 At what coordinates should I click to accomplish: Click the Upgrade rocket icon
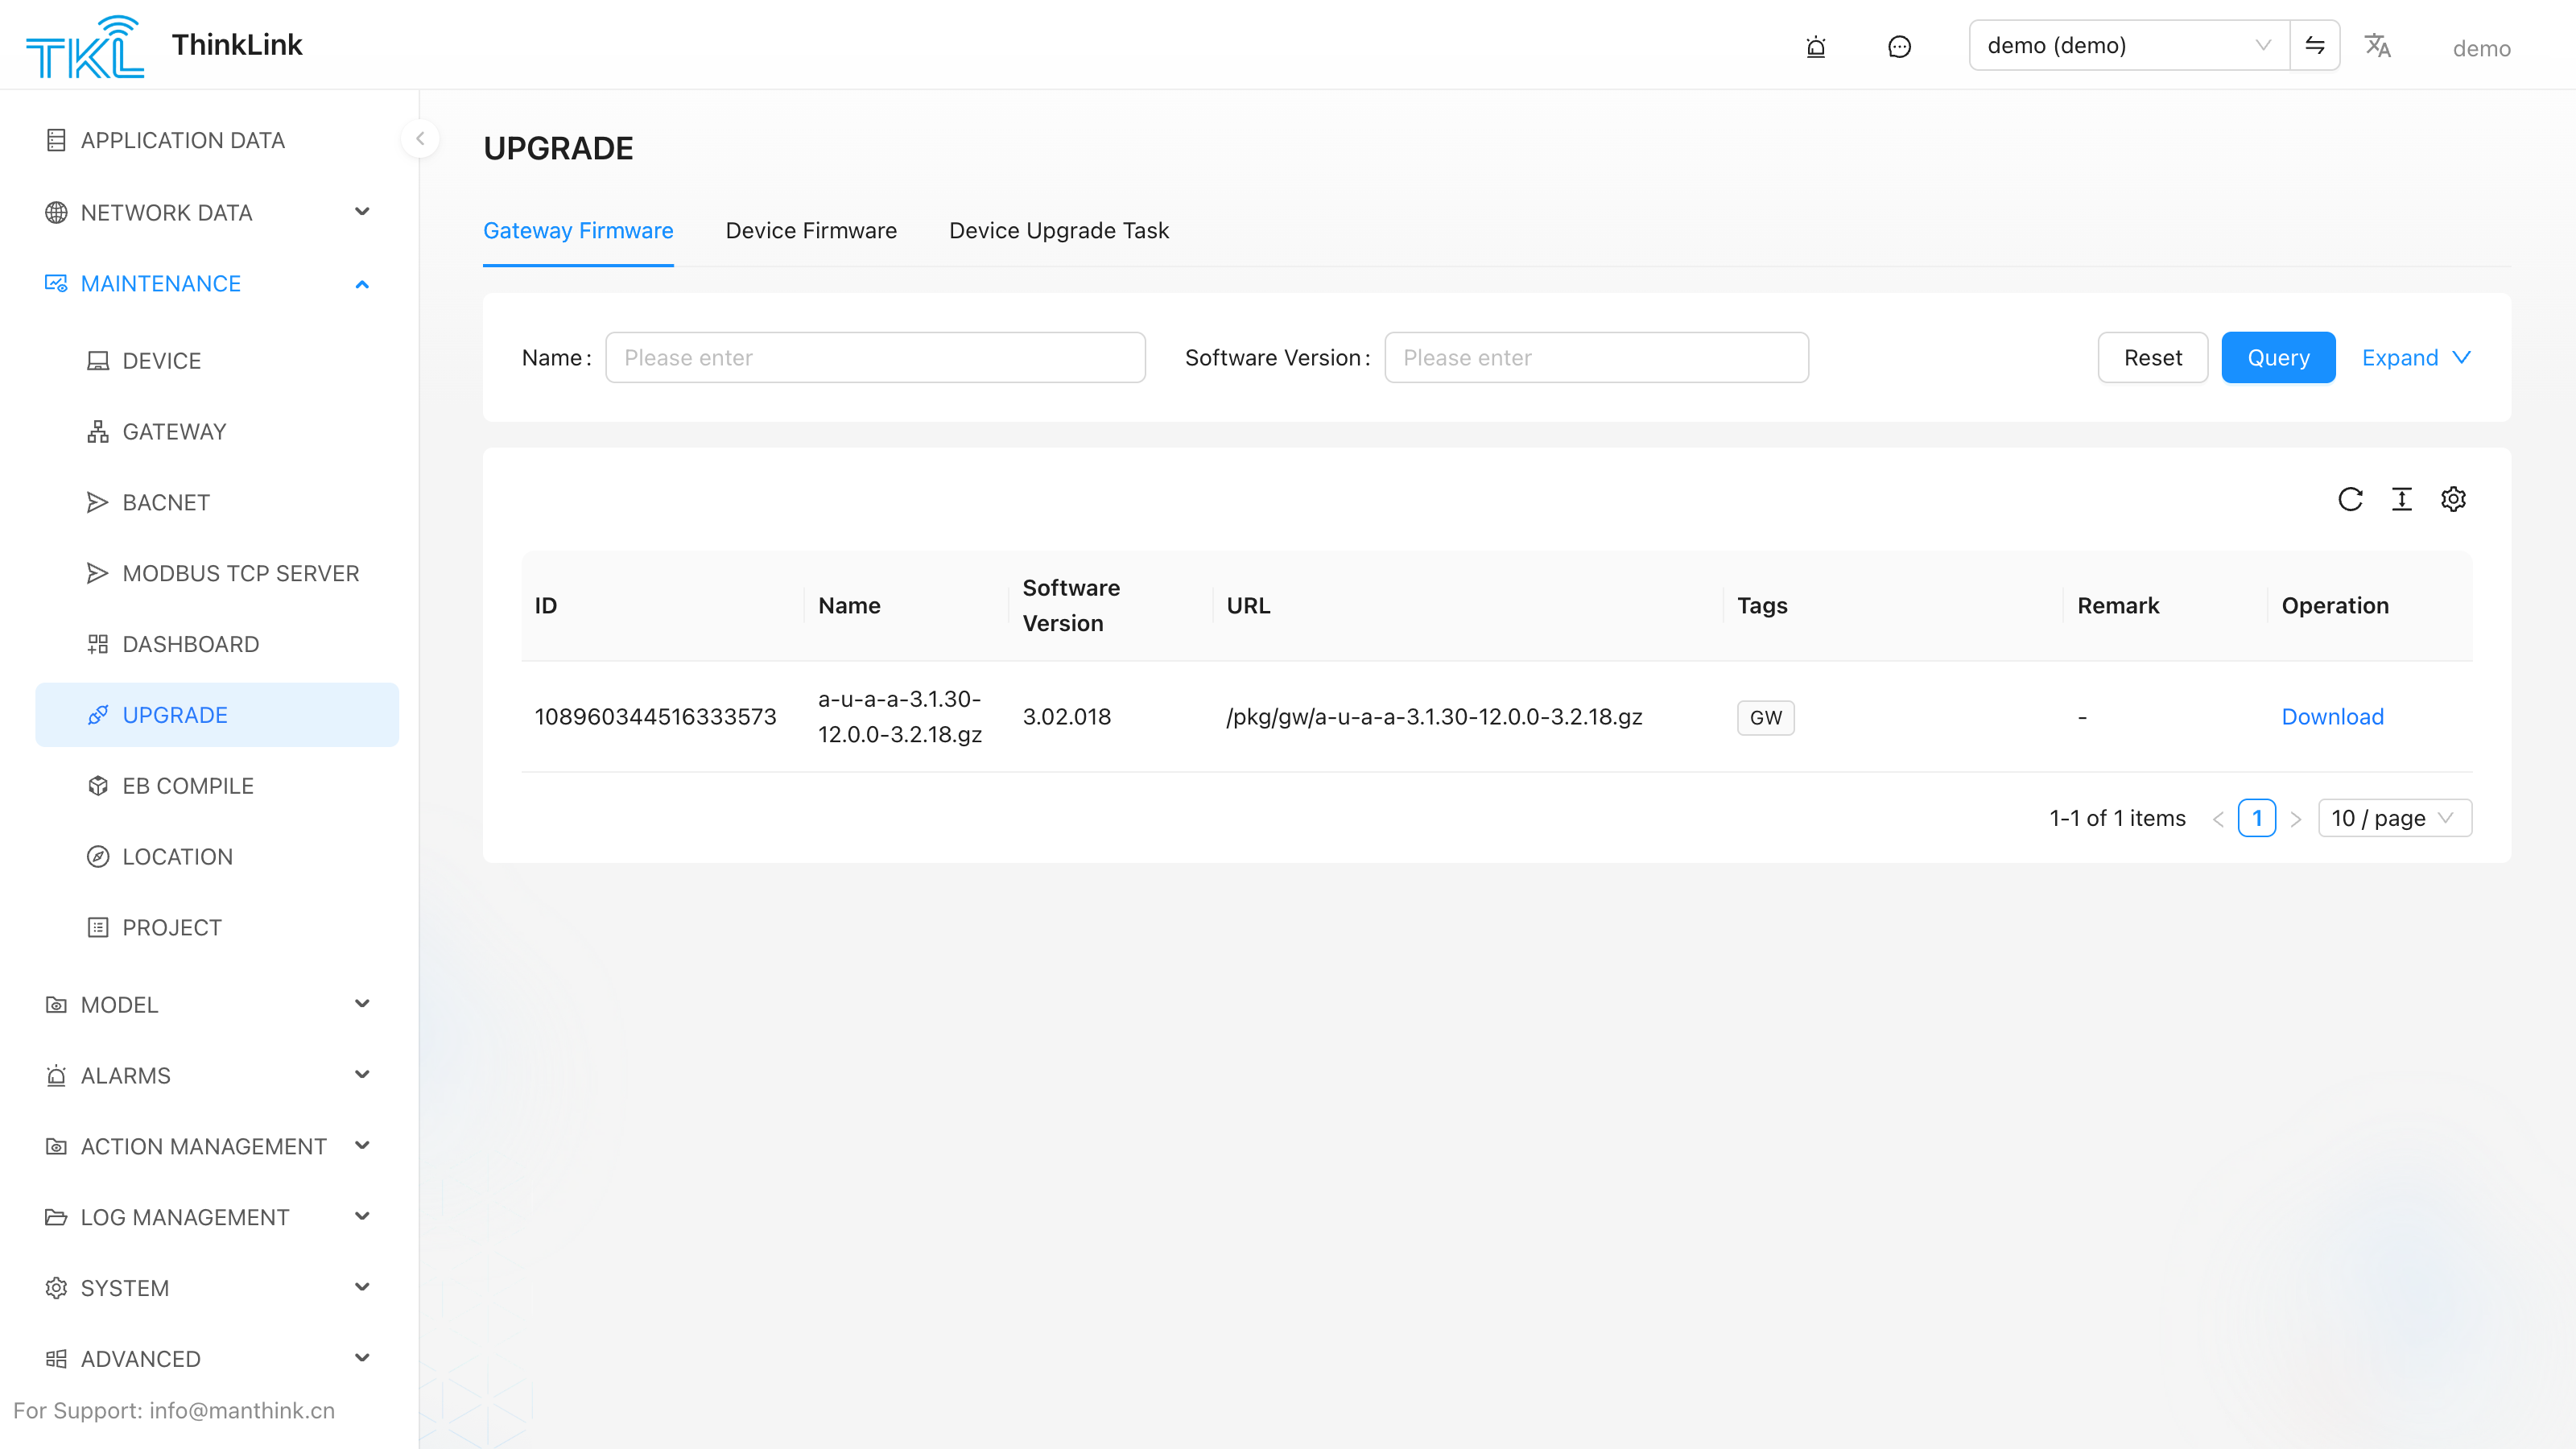coord(97,715)
